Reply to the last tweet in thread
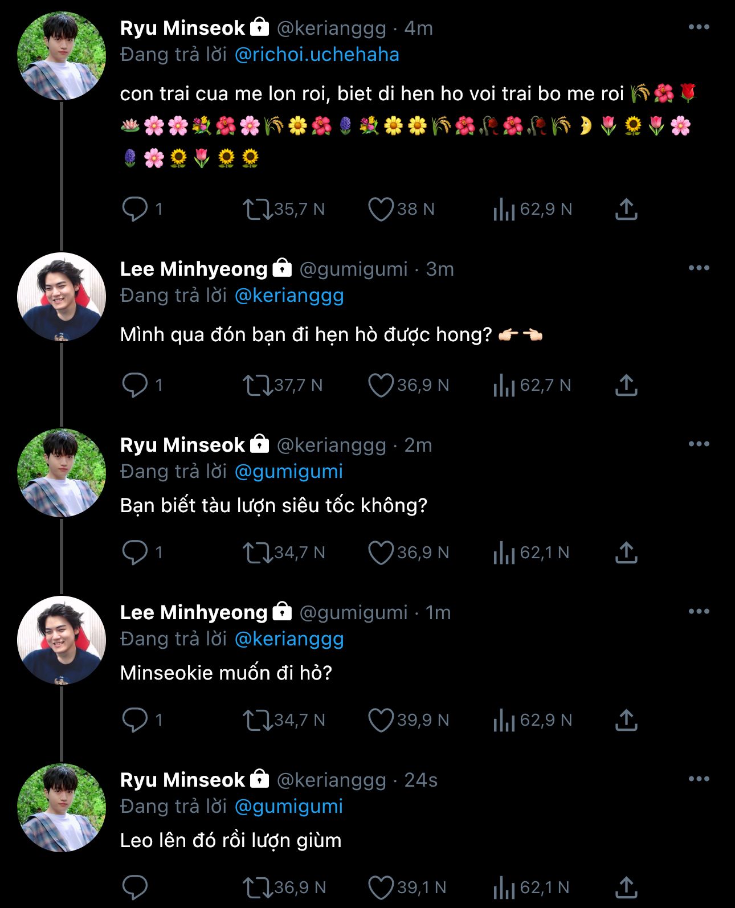Image resolution: width=735 pixels, height=908 pixels. (x=135, y=887)
